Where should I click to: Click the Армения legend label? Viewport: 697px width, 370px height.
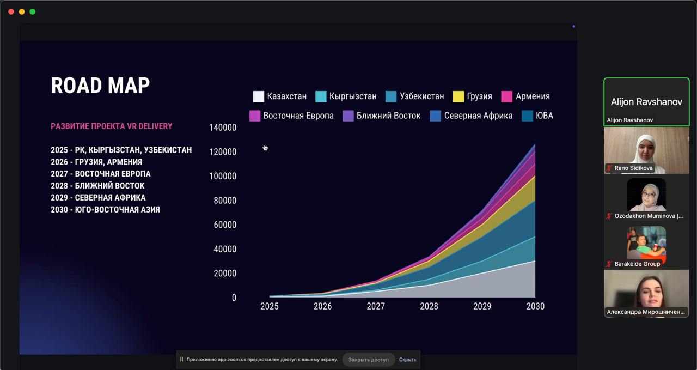point(533,96)
